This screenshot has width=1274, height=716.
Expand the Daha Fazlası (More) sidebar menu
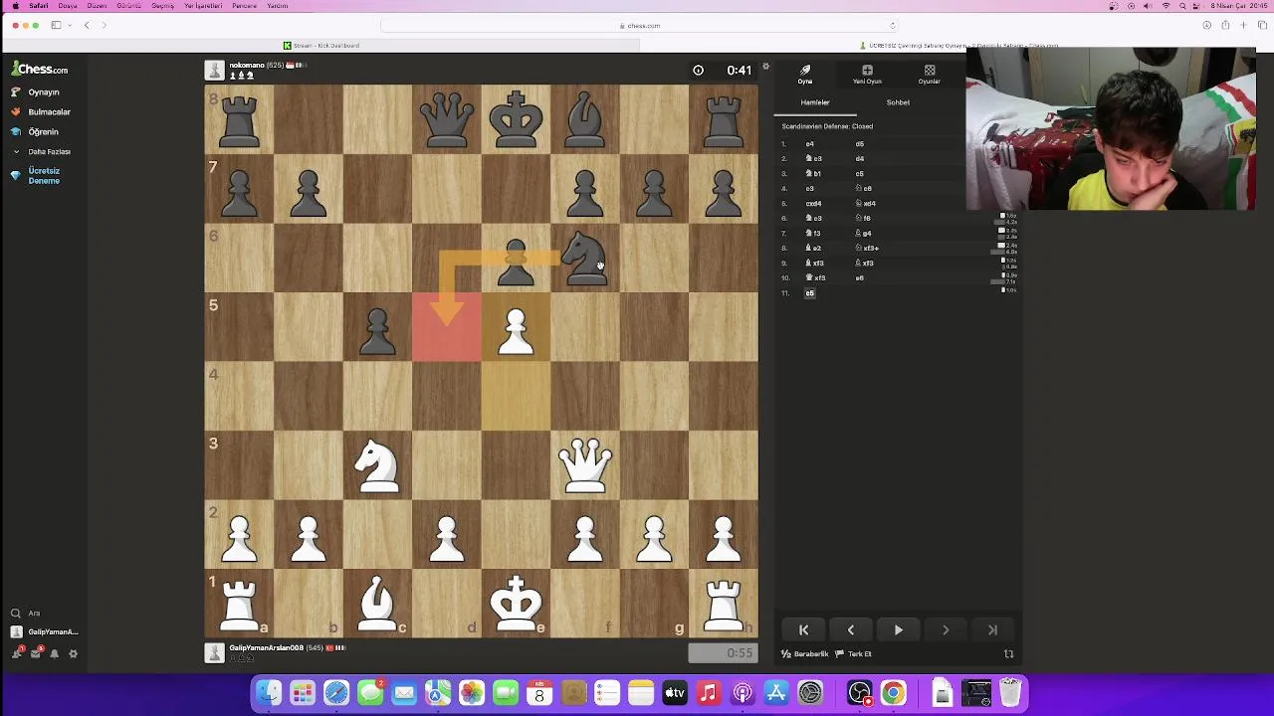[41, 151]
